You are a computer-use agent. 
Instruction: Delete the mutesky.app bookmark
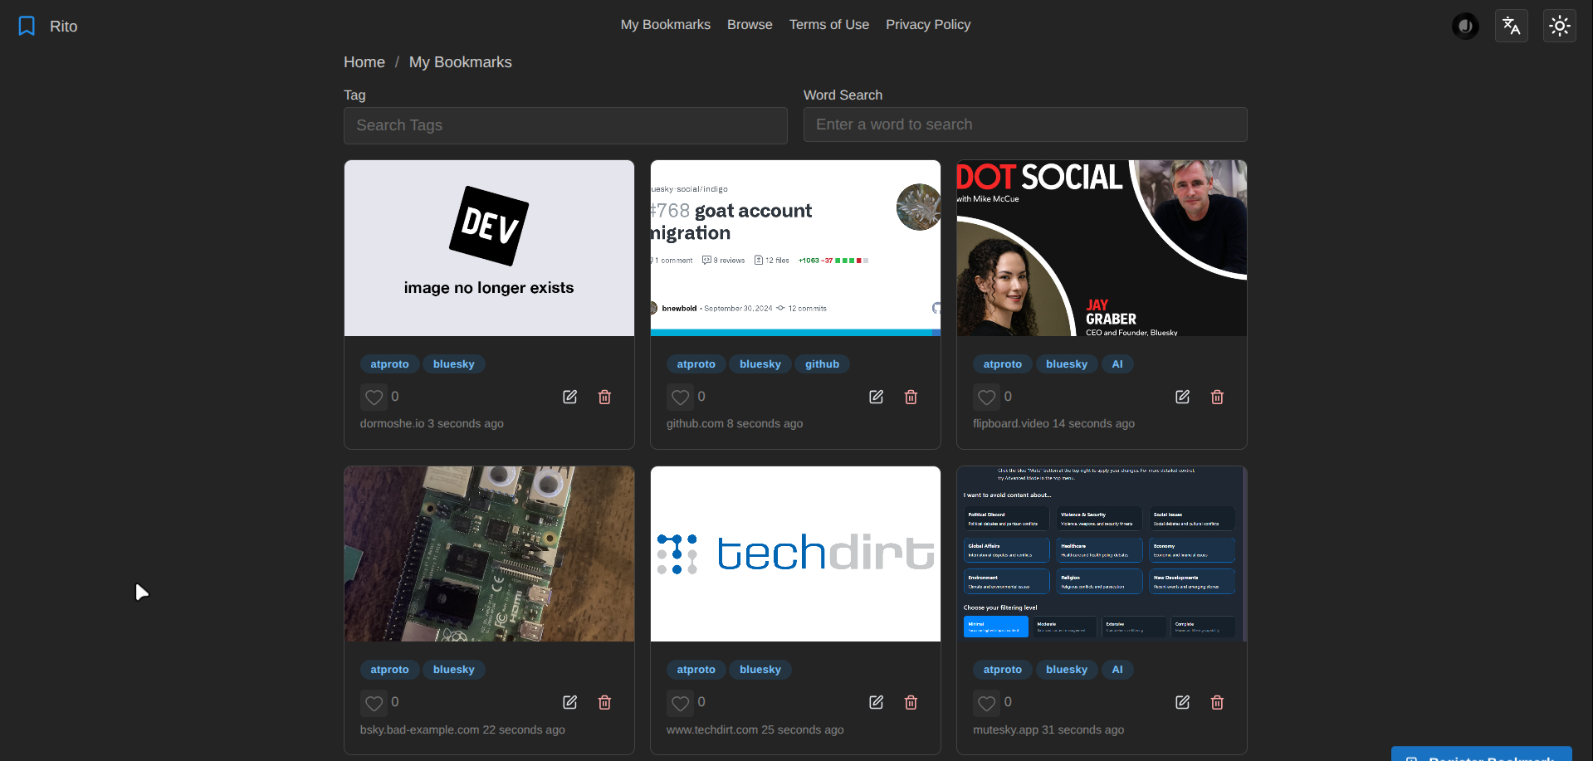1217,702
